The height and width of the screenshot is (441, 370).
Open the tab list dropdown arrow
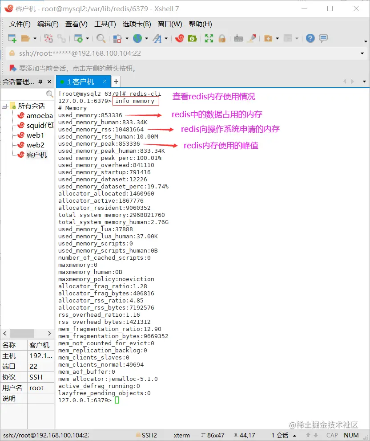[x=364, y=82]
